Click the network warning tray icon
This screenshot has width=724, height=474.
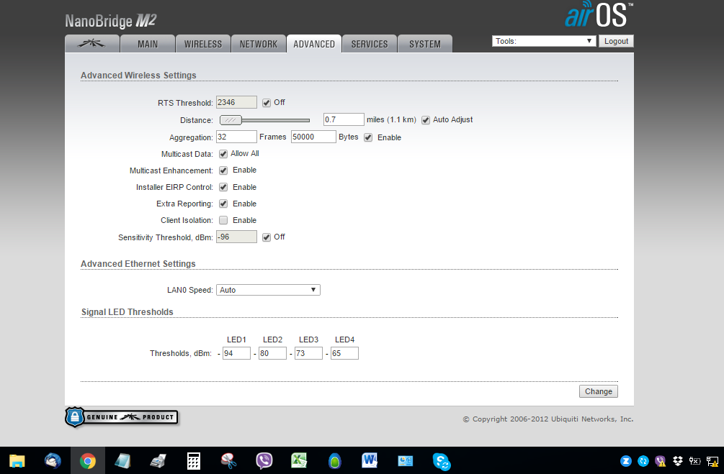click(x=712, y=460)
